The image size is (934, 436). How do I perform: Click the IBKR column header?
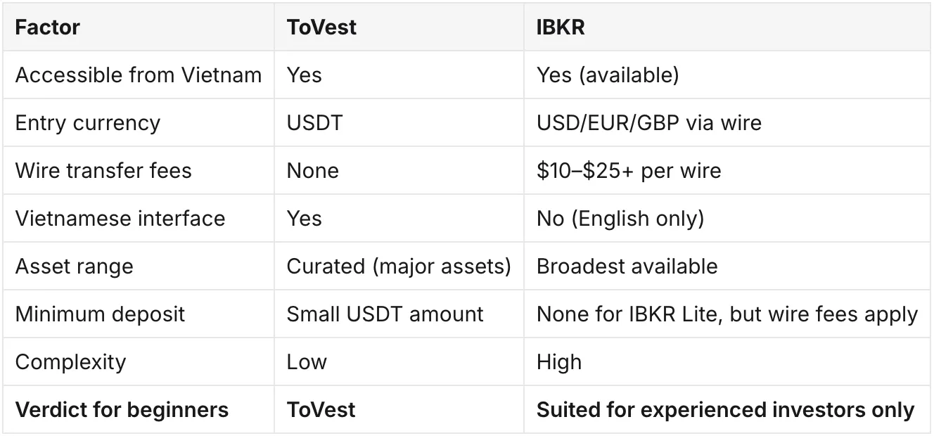click(x=561, y=27)
